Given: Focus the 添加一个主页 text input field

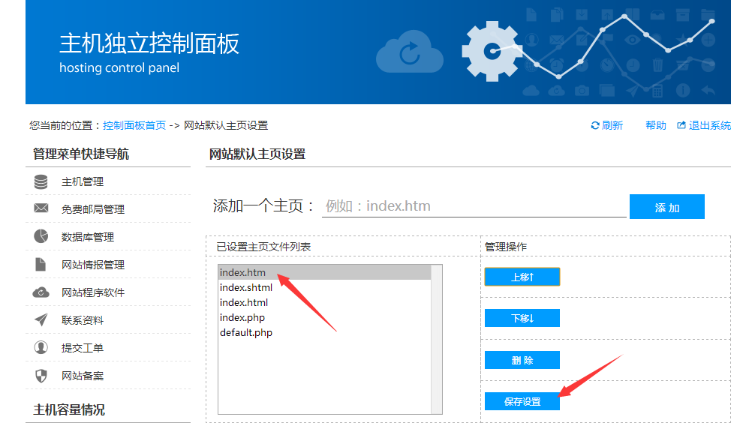Looking at the screenshot, I should (x=473, y=206).
